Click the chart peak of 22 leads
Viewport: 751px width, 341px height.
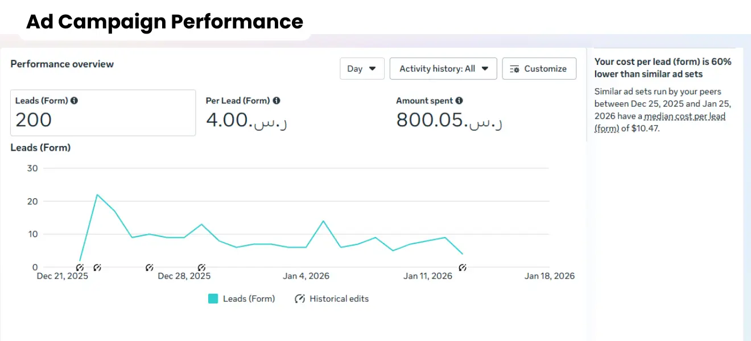click(x=97, y=195)
